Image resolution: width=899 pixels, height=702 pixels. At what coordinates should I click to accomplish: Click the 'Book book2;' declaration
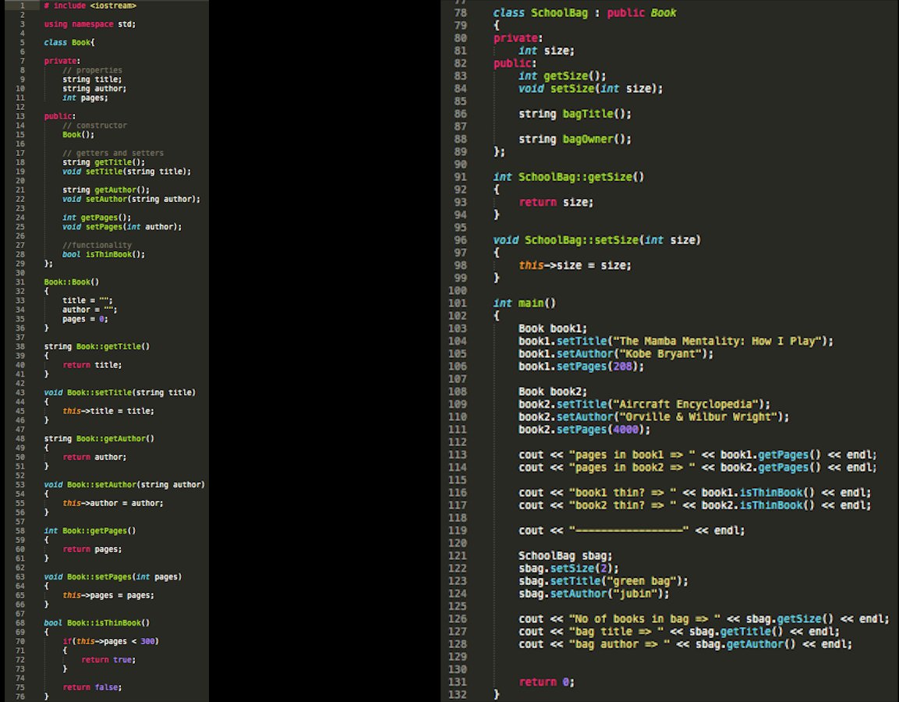pyautogui.click(x=553, y=391)
